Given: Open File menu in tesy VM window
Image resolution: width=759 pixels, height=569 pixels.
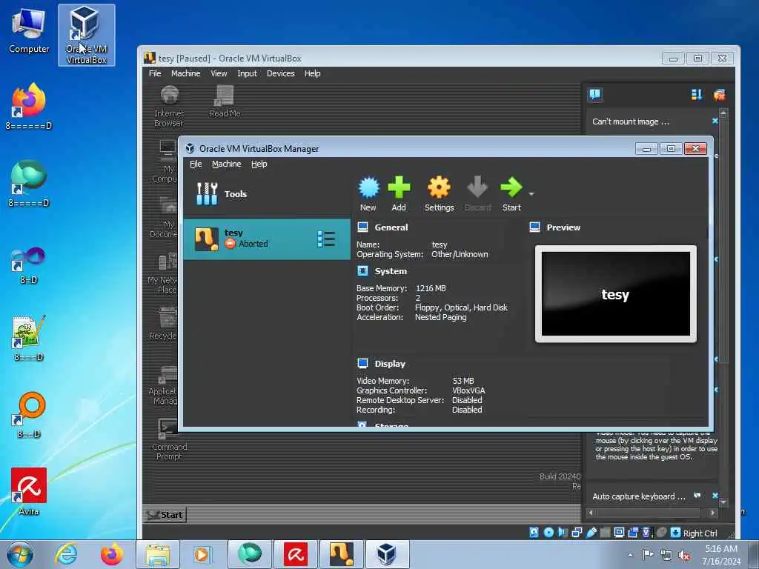Looking at the screenshot, I should point(155,73).
